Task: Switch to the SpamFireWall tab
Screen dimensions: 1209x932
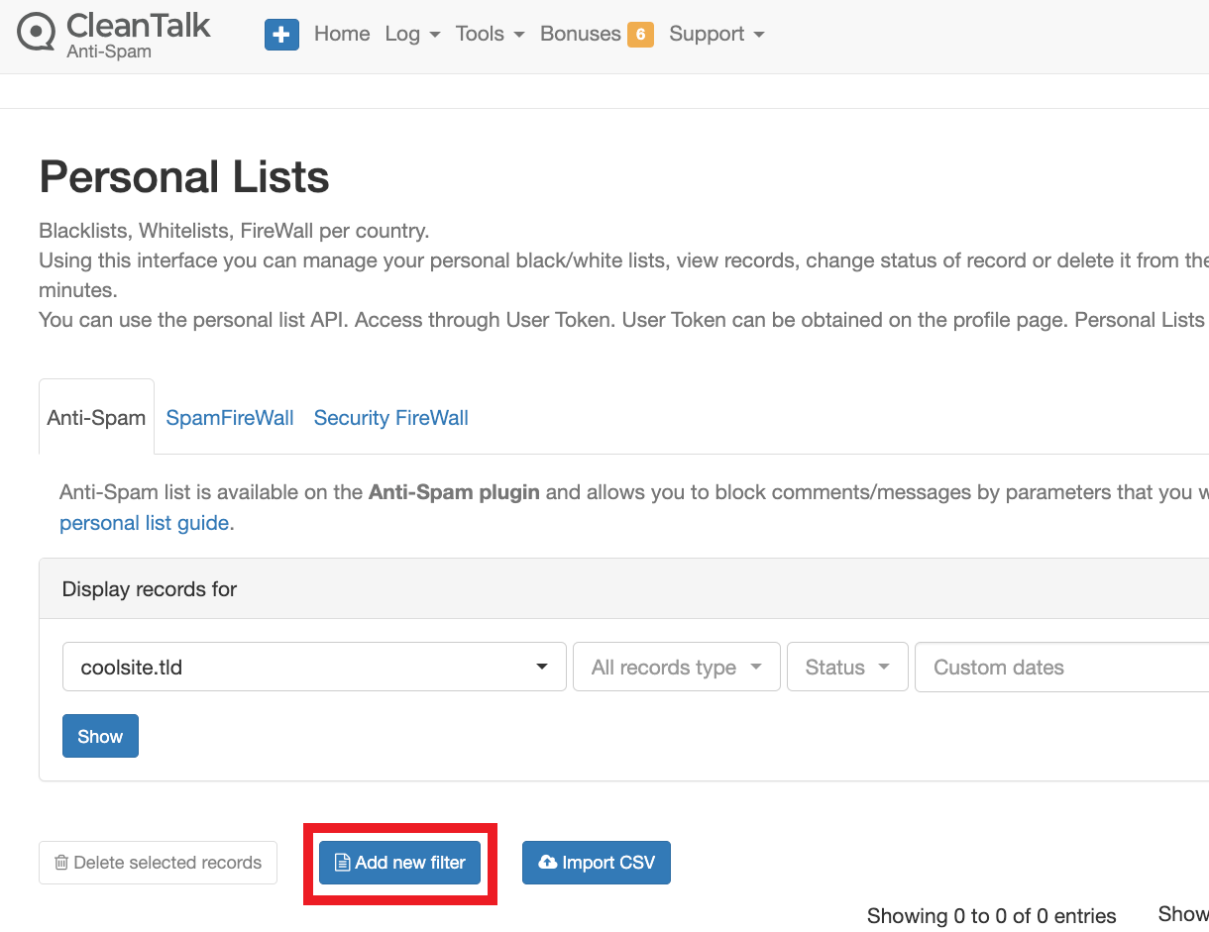Action: point(230,418)
